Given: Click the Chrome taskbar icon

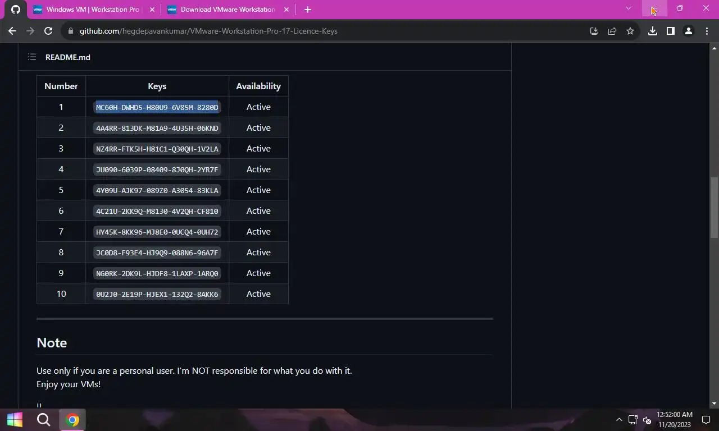Looking at the screenshot, I should 72,420.
